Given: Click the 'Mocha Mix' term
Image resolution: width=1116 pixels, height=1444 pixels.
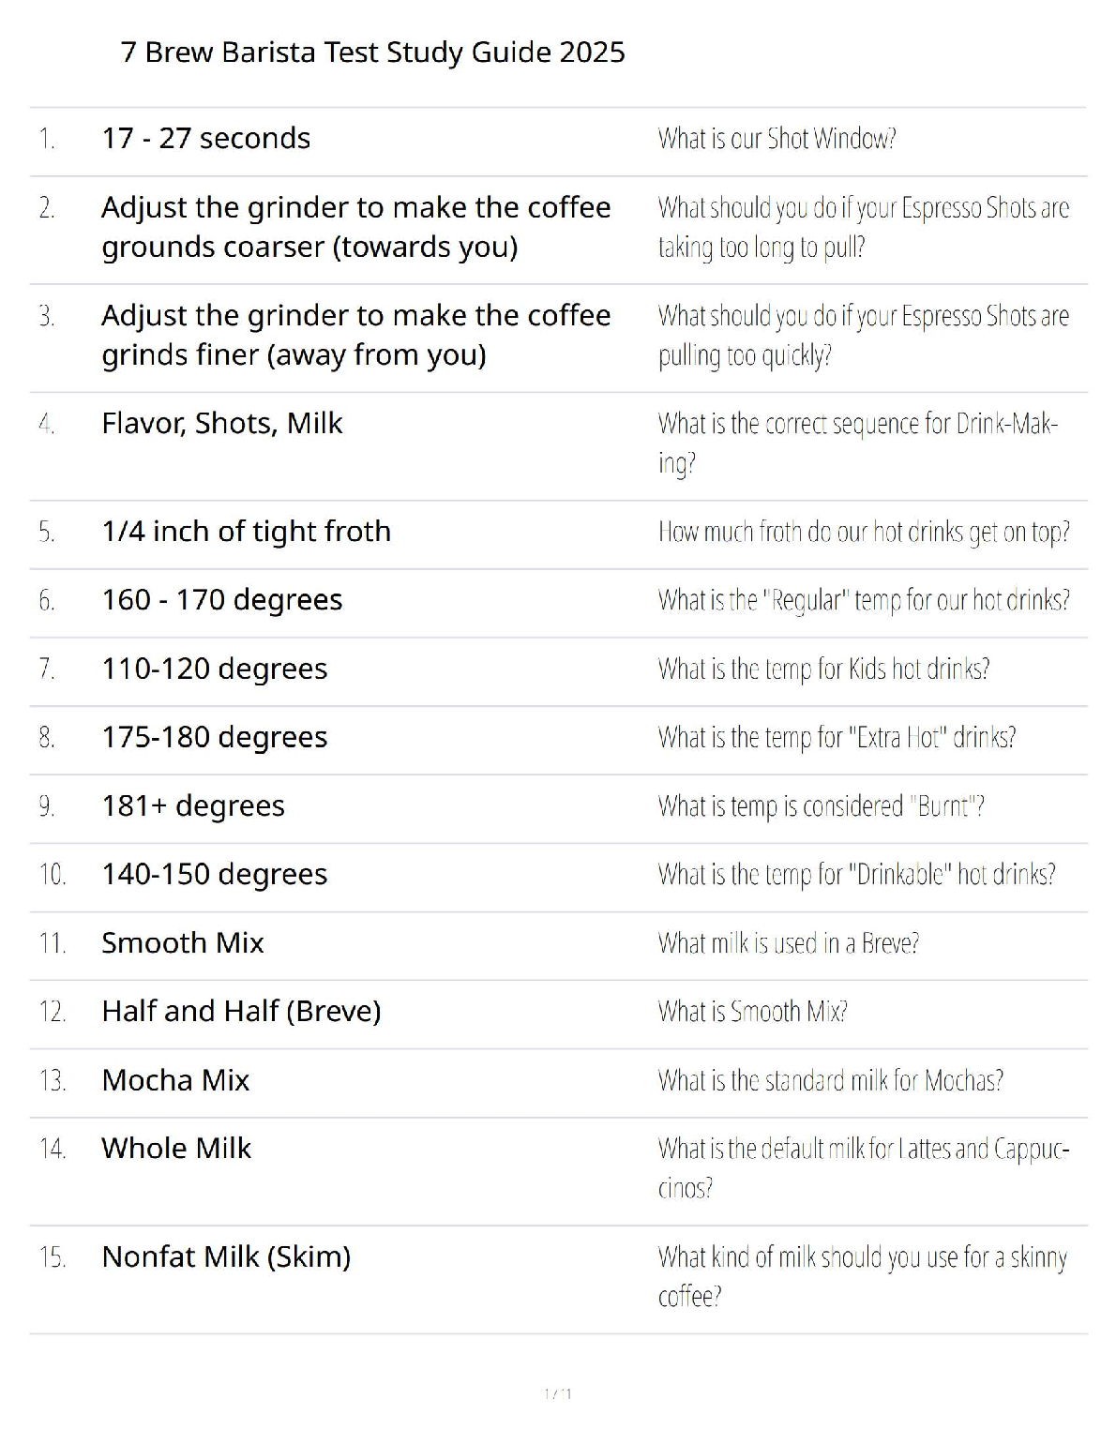Looking at the screenshot, I should click(175, 1080).
